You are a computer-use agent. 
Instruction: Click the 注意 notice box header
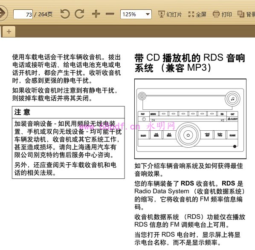68,112
